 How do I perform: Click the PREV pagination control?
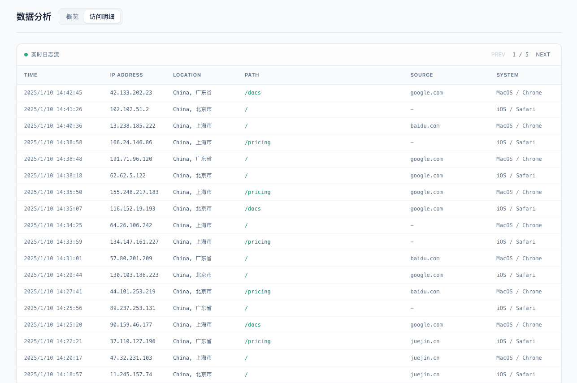coord(498,54)
